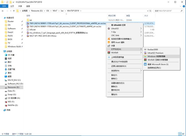
Task: Choose 创建快捷方式(S)
Action: 118,83
